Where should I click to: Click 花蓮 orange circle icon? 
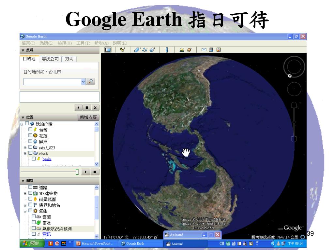[x=35, y=135]
